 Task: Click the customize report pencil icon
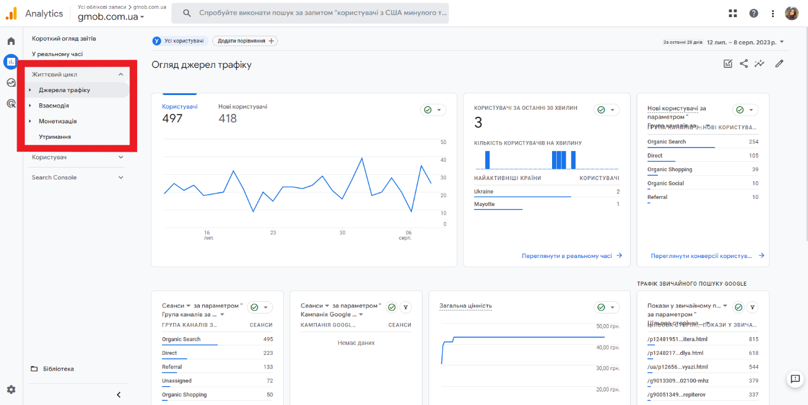coord(778,63)
